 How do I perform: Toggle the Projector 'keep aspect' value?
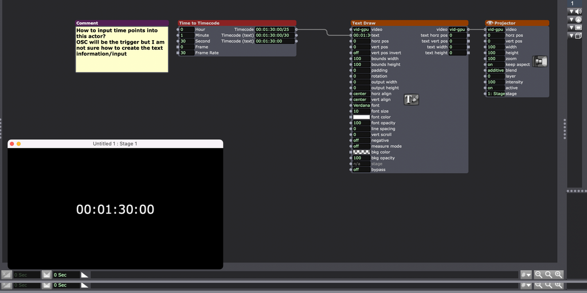pos(495,65)
